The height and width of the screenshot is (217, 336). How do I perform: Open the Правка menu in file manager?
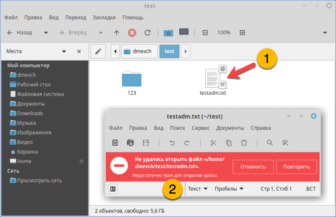pos(33,18)
